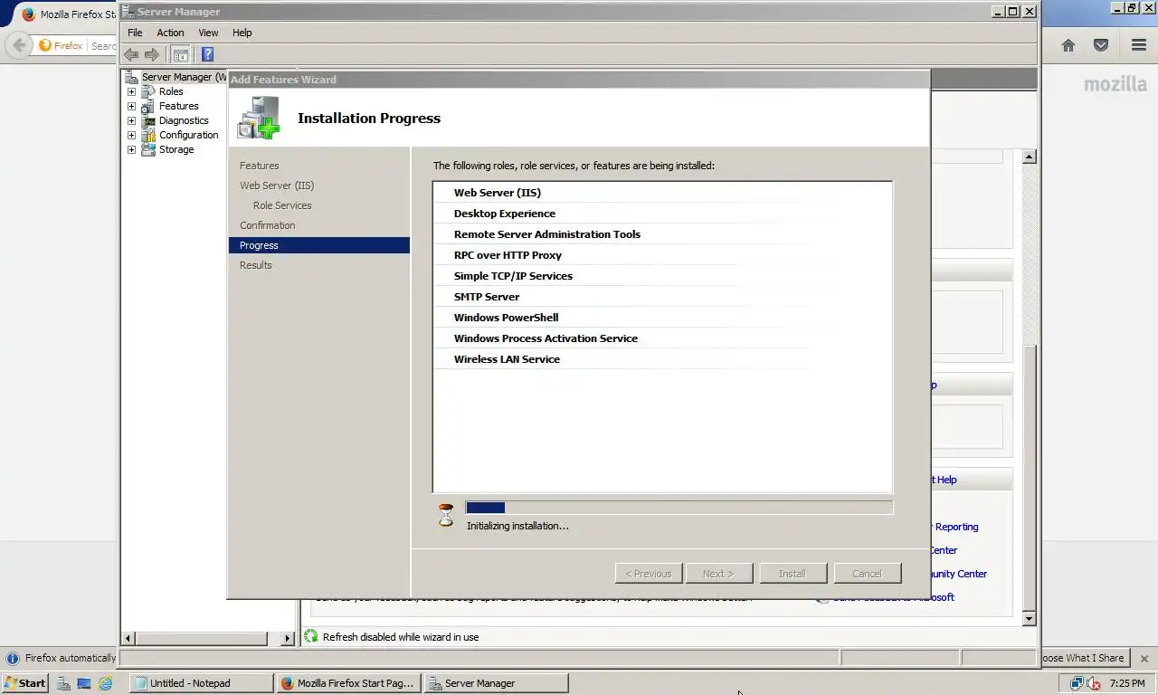Viewport: 1158px width, 695px height.
Task: Click the Confirmation wizard step
Action: 267,225
